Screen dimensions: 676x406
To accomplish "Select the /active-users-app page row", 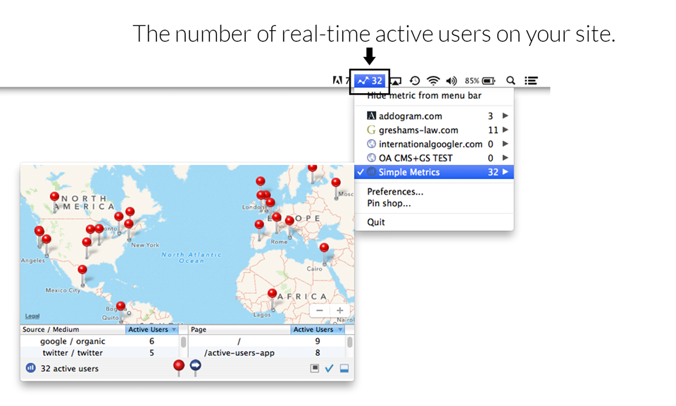I will [267, 353].
